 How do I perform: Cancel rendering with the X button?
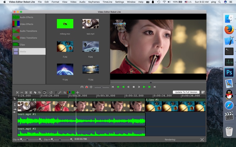pyautogui.click(x=202, y=140)
